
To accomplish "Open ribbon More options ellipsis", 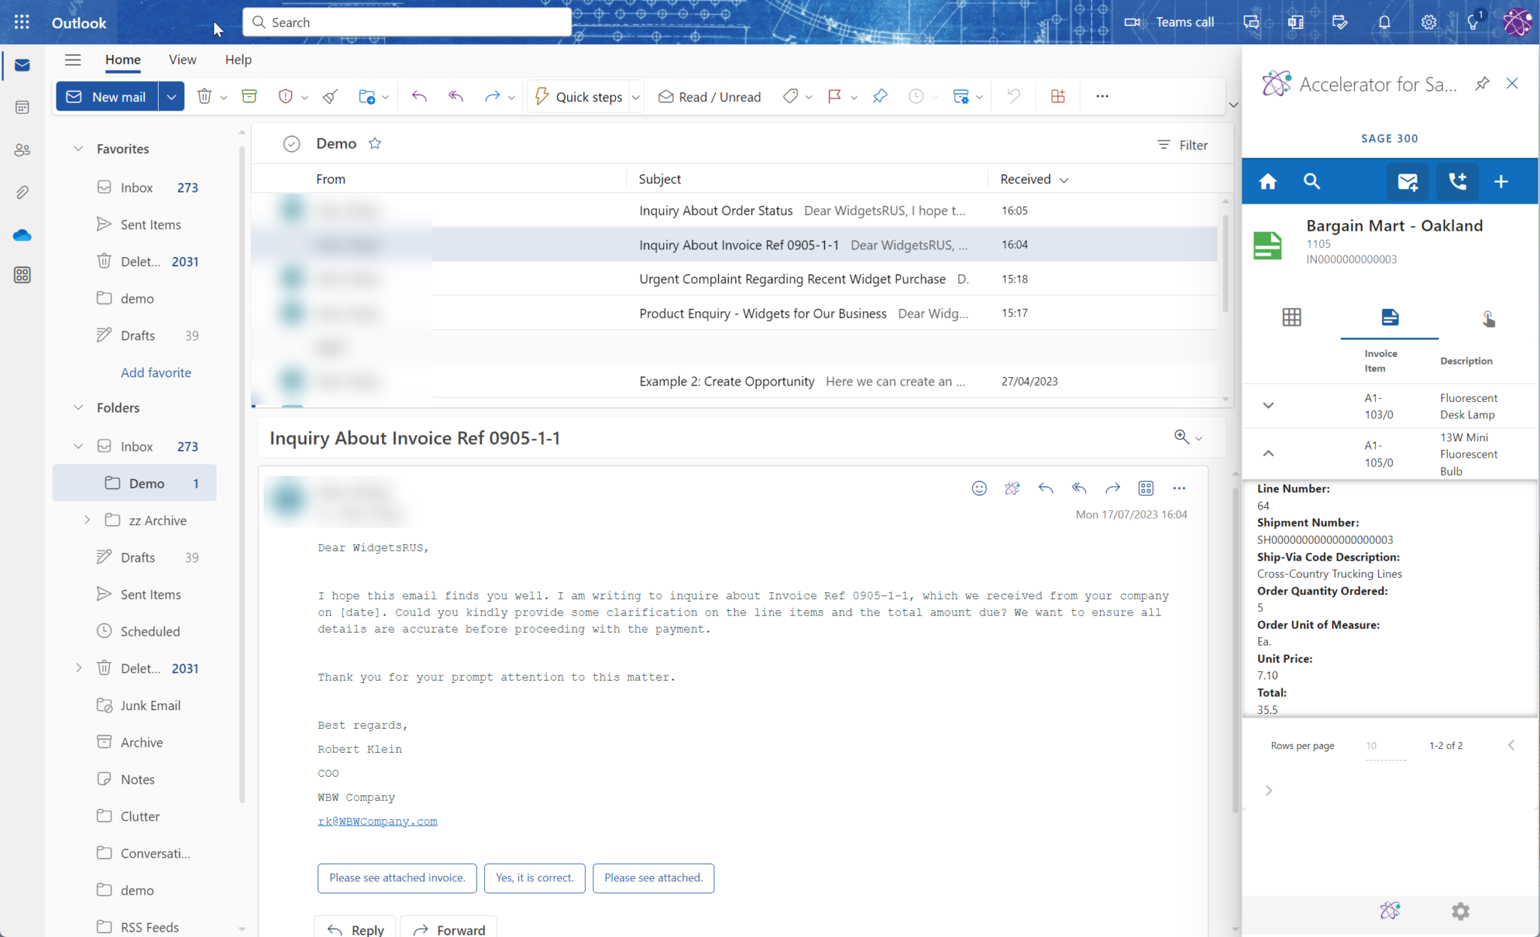I will click(x=1102, y=96).
